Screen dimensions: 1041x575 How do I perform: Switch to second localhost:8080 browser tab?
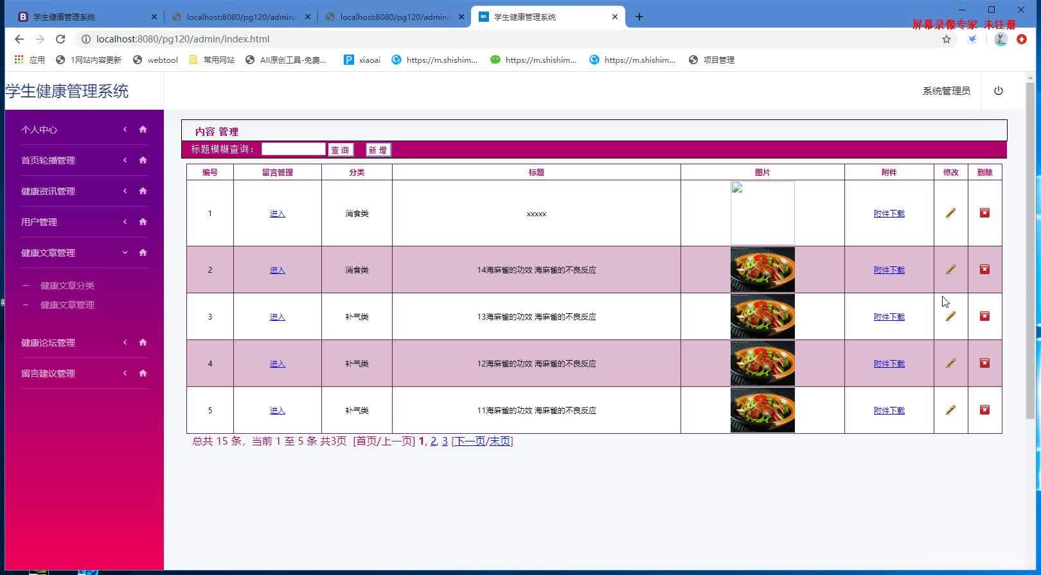393,17
